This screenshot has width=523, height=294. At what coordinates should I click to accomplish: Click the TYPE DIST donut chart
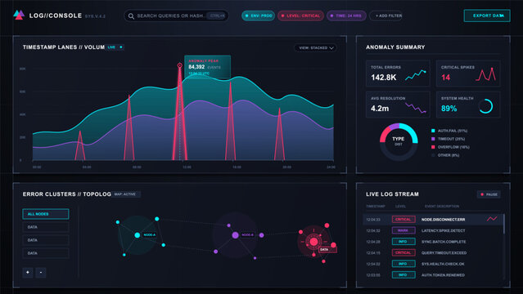[399, 141]
